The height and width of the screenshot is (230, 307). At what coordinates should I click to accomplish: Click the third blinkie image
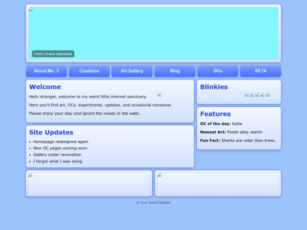[x=257, y=95]
